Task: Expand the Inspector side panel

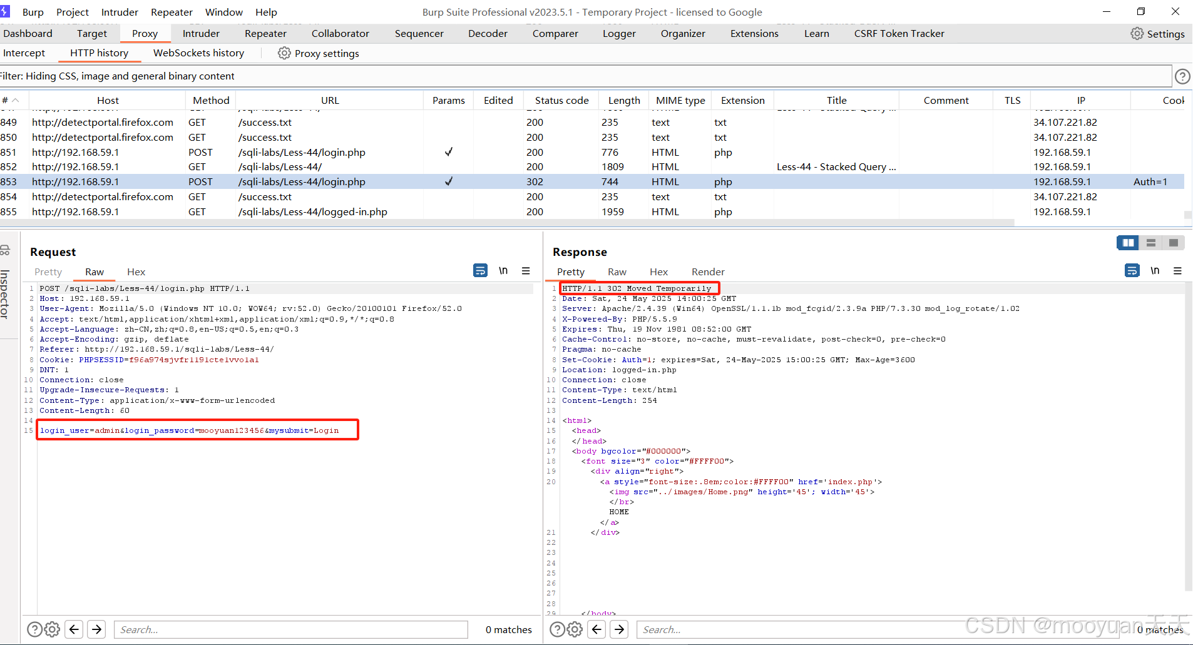Action: tap(5, 294)
